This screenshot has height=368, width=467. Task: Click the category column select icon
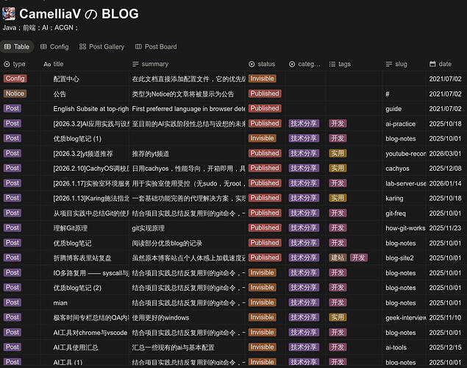pyautogui.click(x=292, y=64)
